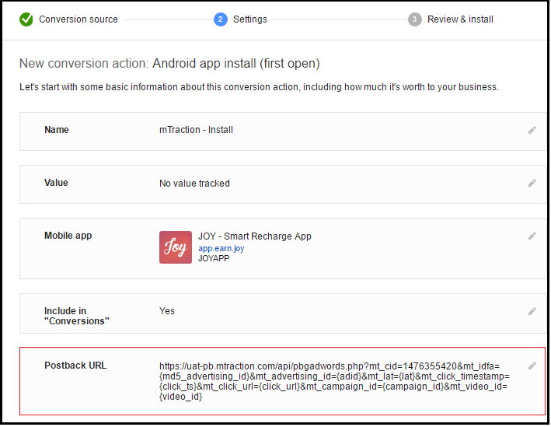Select the Settings step label
The image size is (551, 427).
point(250,19)
